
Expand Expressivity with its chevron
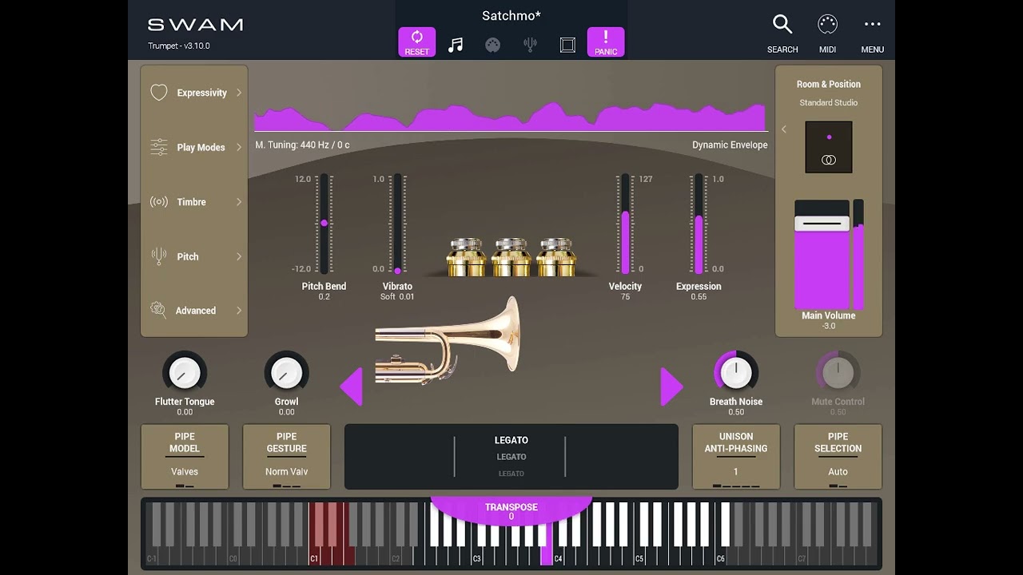tap(238, 93)
